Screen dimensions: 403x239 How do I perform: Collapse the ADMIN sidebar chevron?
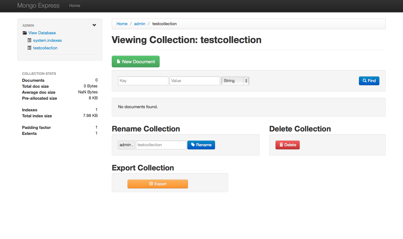pos(94,25)
